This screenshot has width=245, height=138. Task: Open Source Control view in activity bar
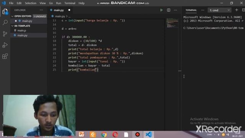[5, 34]
